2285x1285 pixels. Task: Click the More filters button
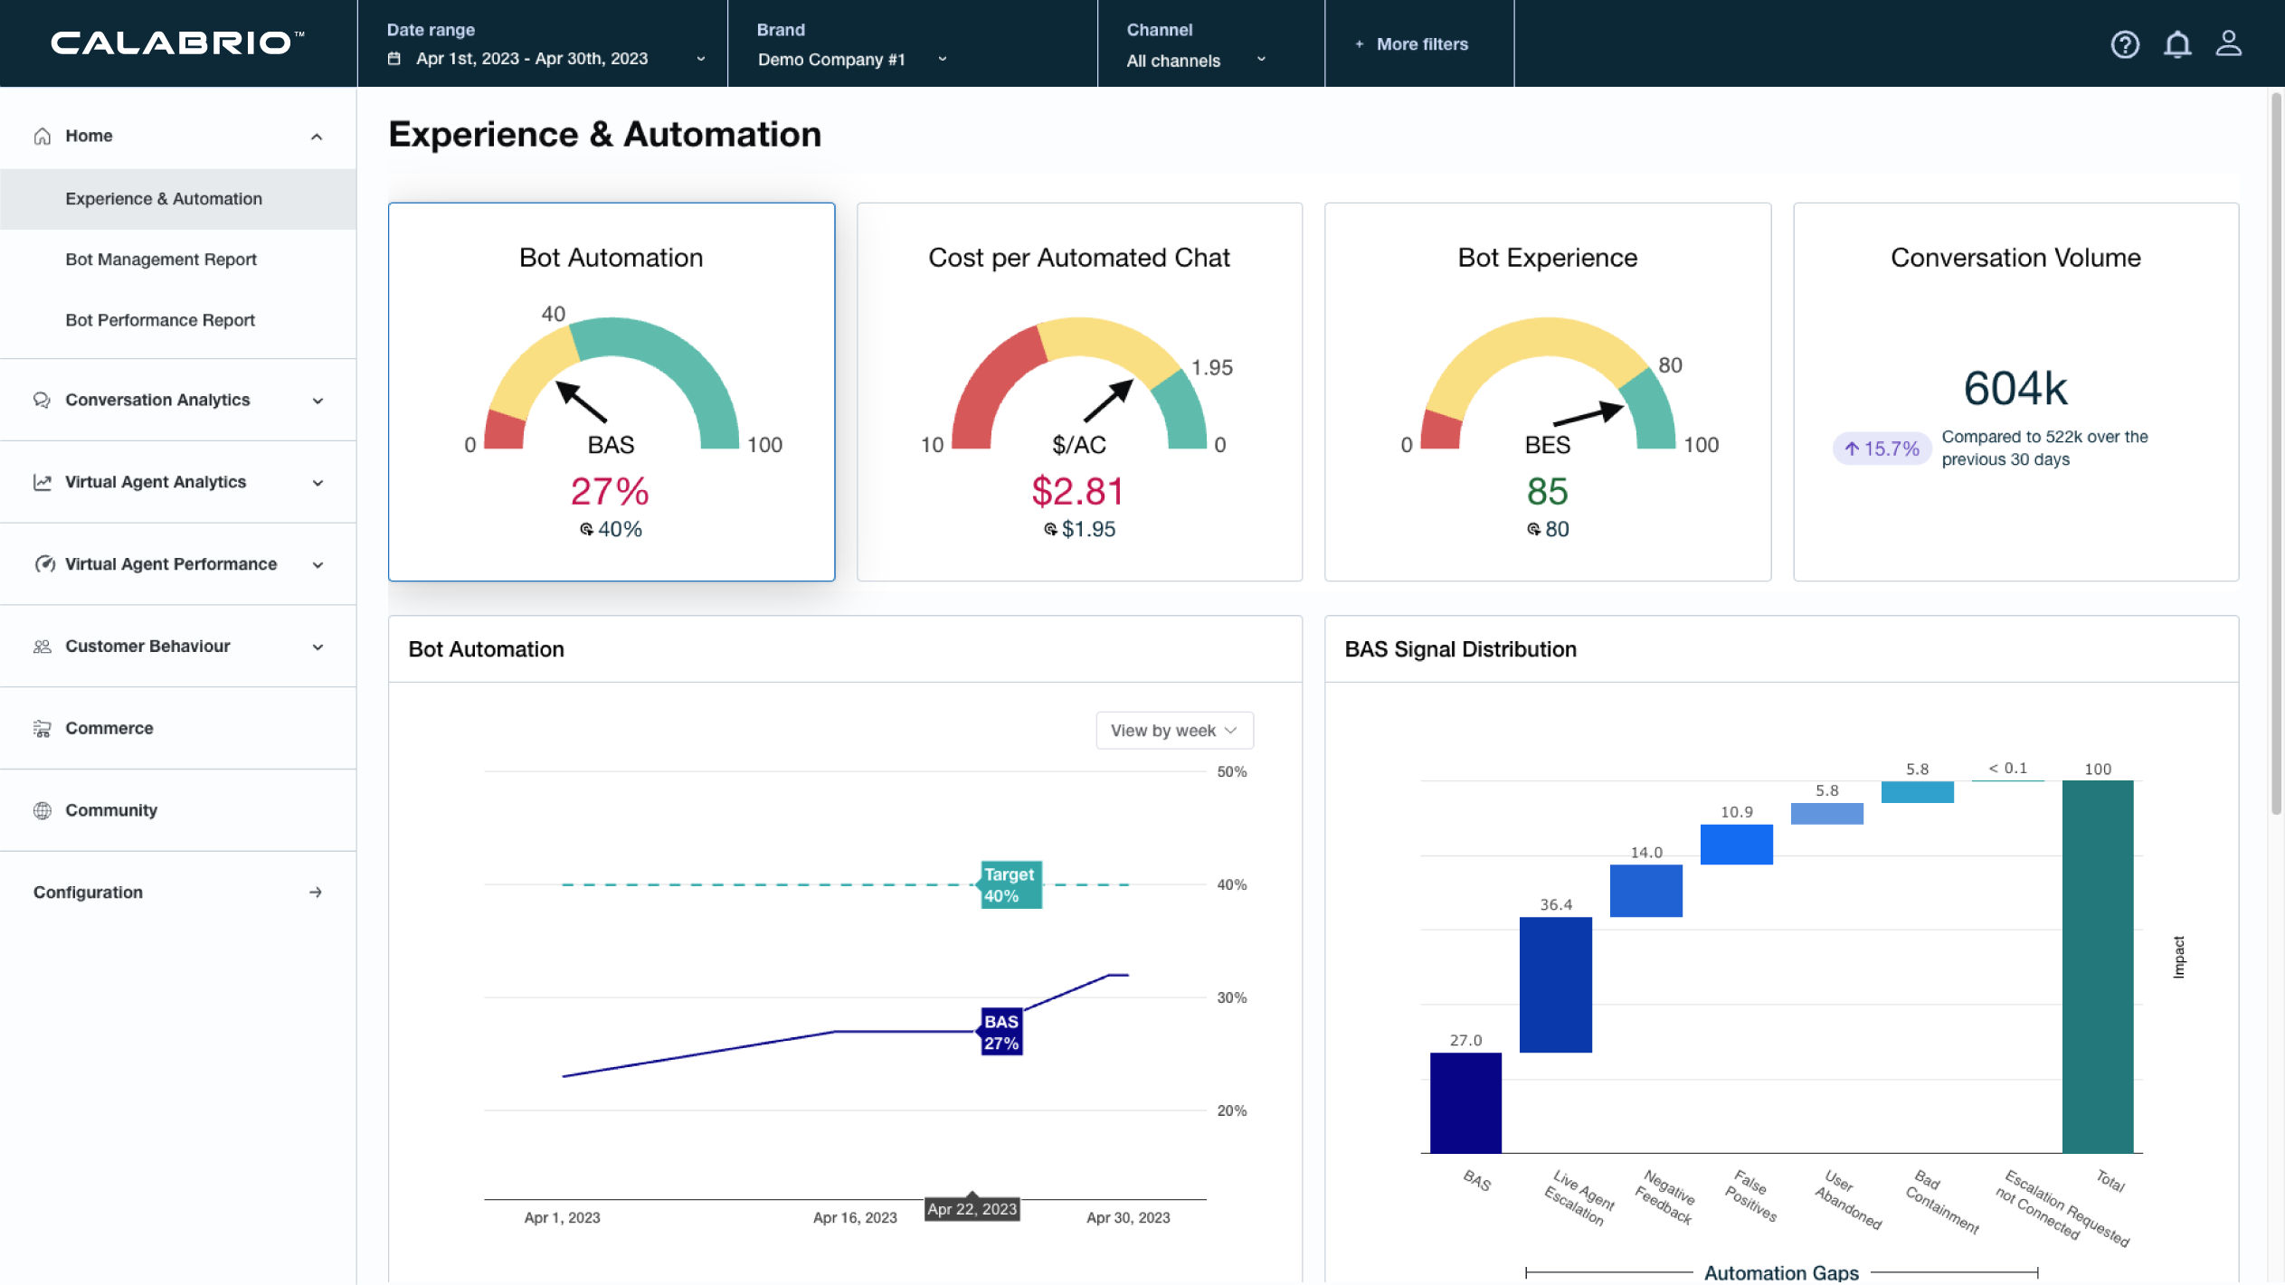(1412, 44)
